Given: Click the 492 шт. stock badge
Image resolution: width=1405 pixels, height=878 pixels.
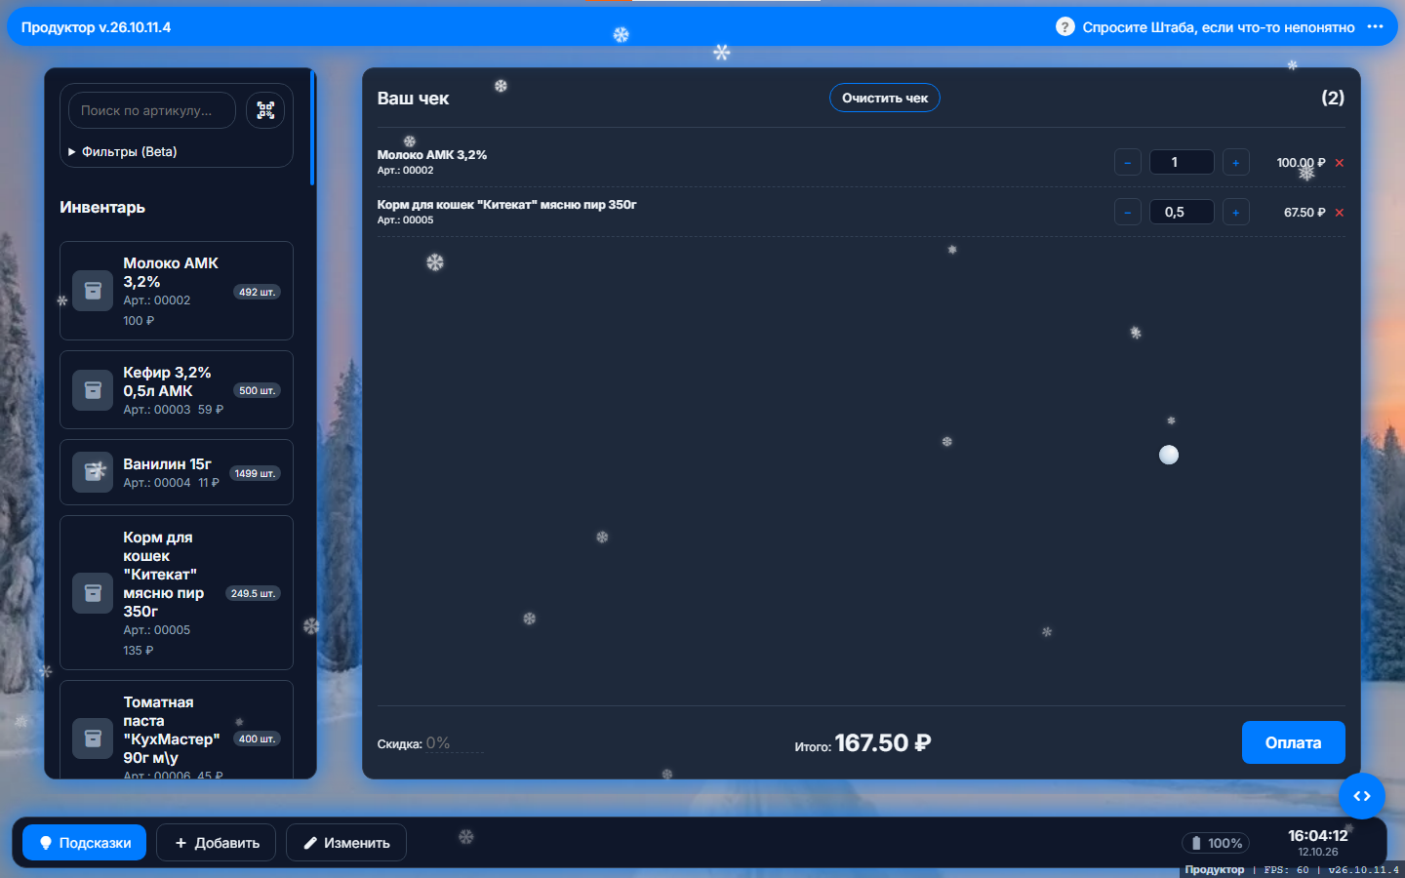Looking at the screenshot, I should pyautogui.click(x=258, y=292).
